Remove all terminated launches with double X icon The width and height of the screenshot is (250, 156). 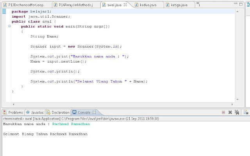click(237, 112)
